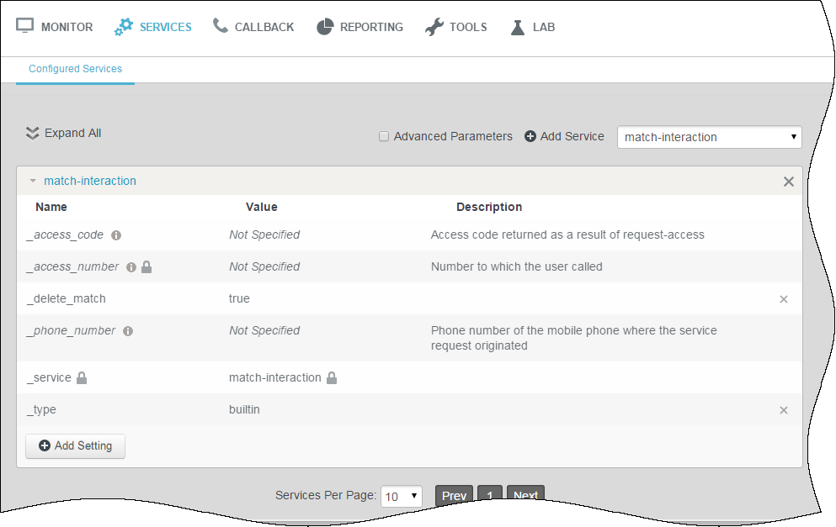Go to the Next page of services
Screen dimensions: 836x527
coord(525,495)
